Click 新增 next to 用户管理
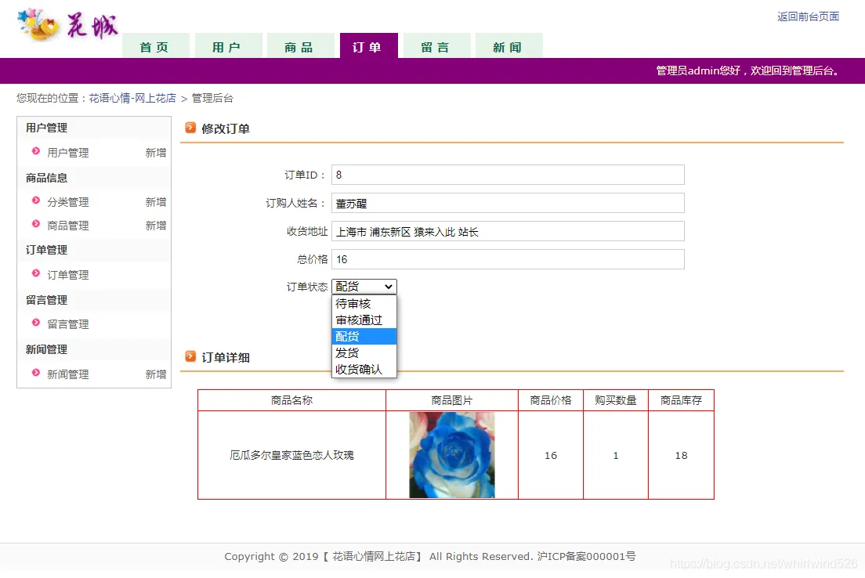 point(156,153)
